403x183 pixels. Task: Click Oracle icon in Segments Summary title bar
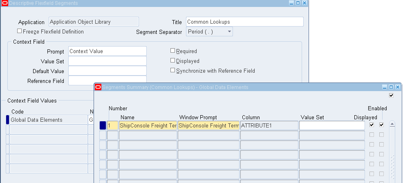[98, 87]
